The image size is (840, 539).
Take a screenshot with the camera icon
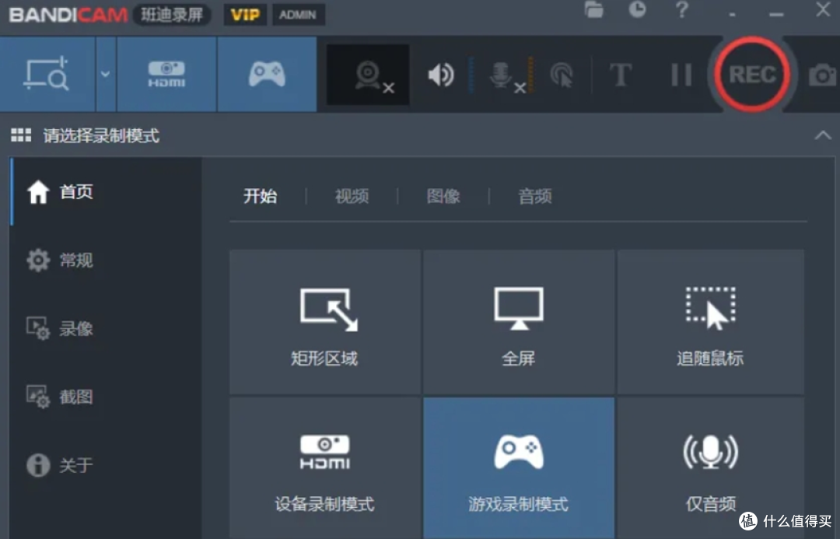pos(822,75)
